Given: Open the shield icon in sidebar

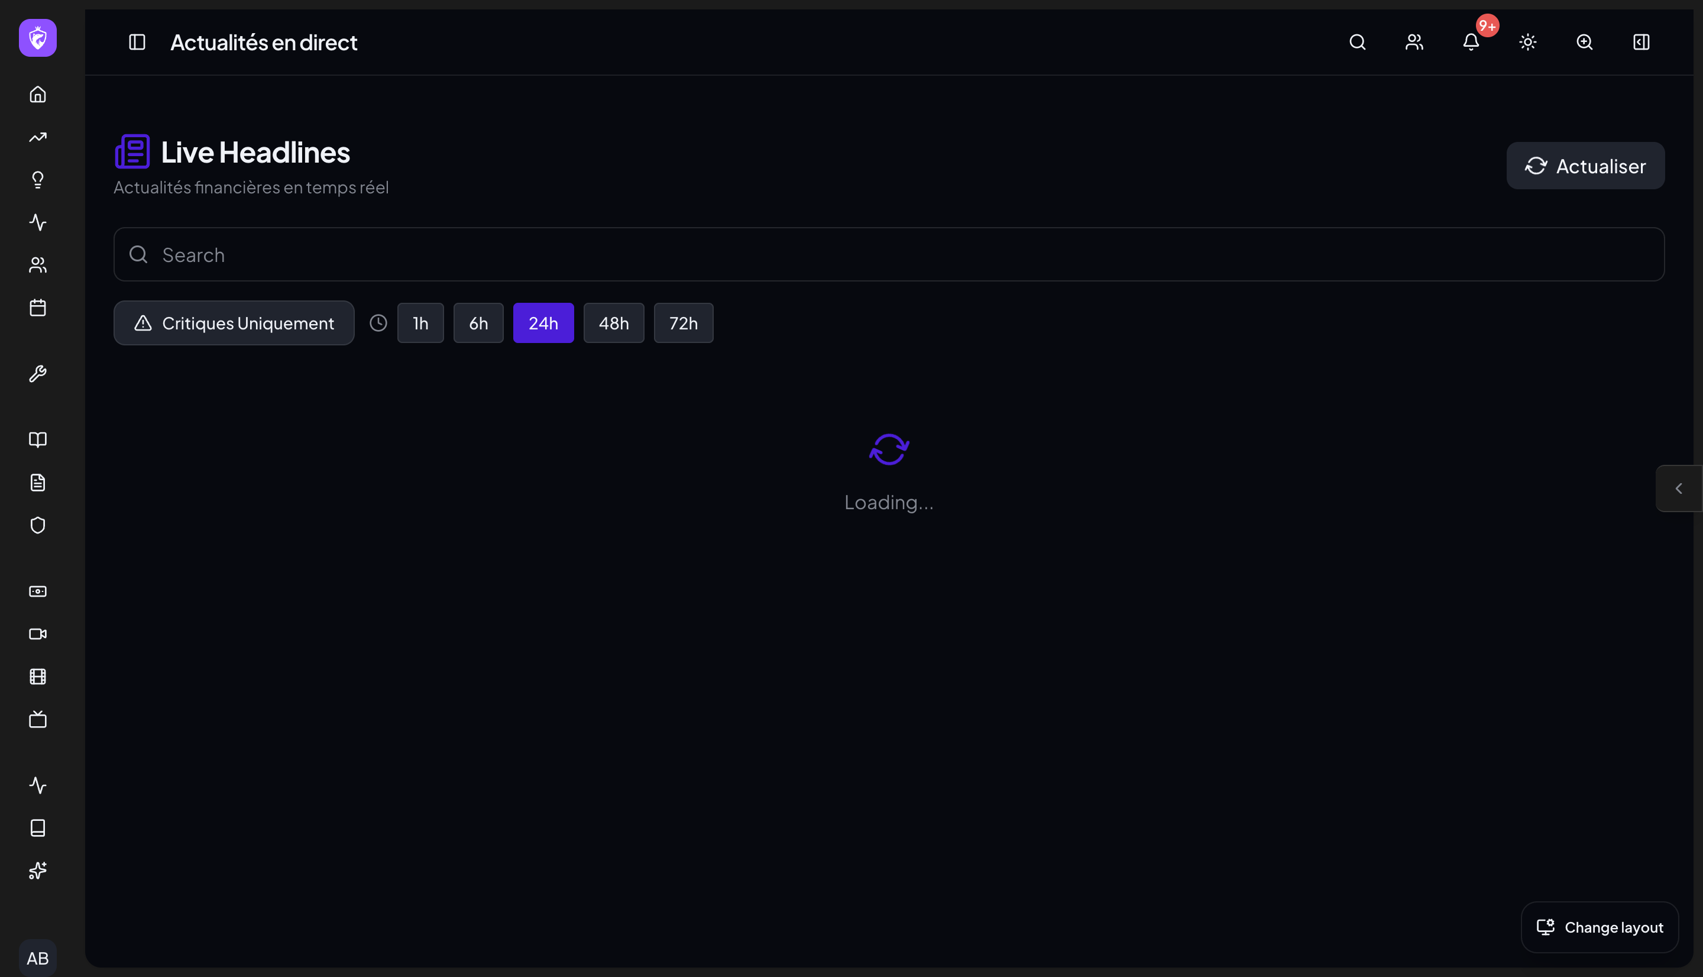Looking at the screenshot, I should (38, 525).
